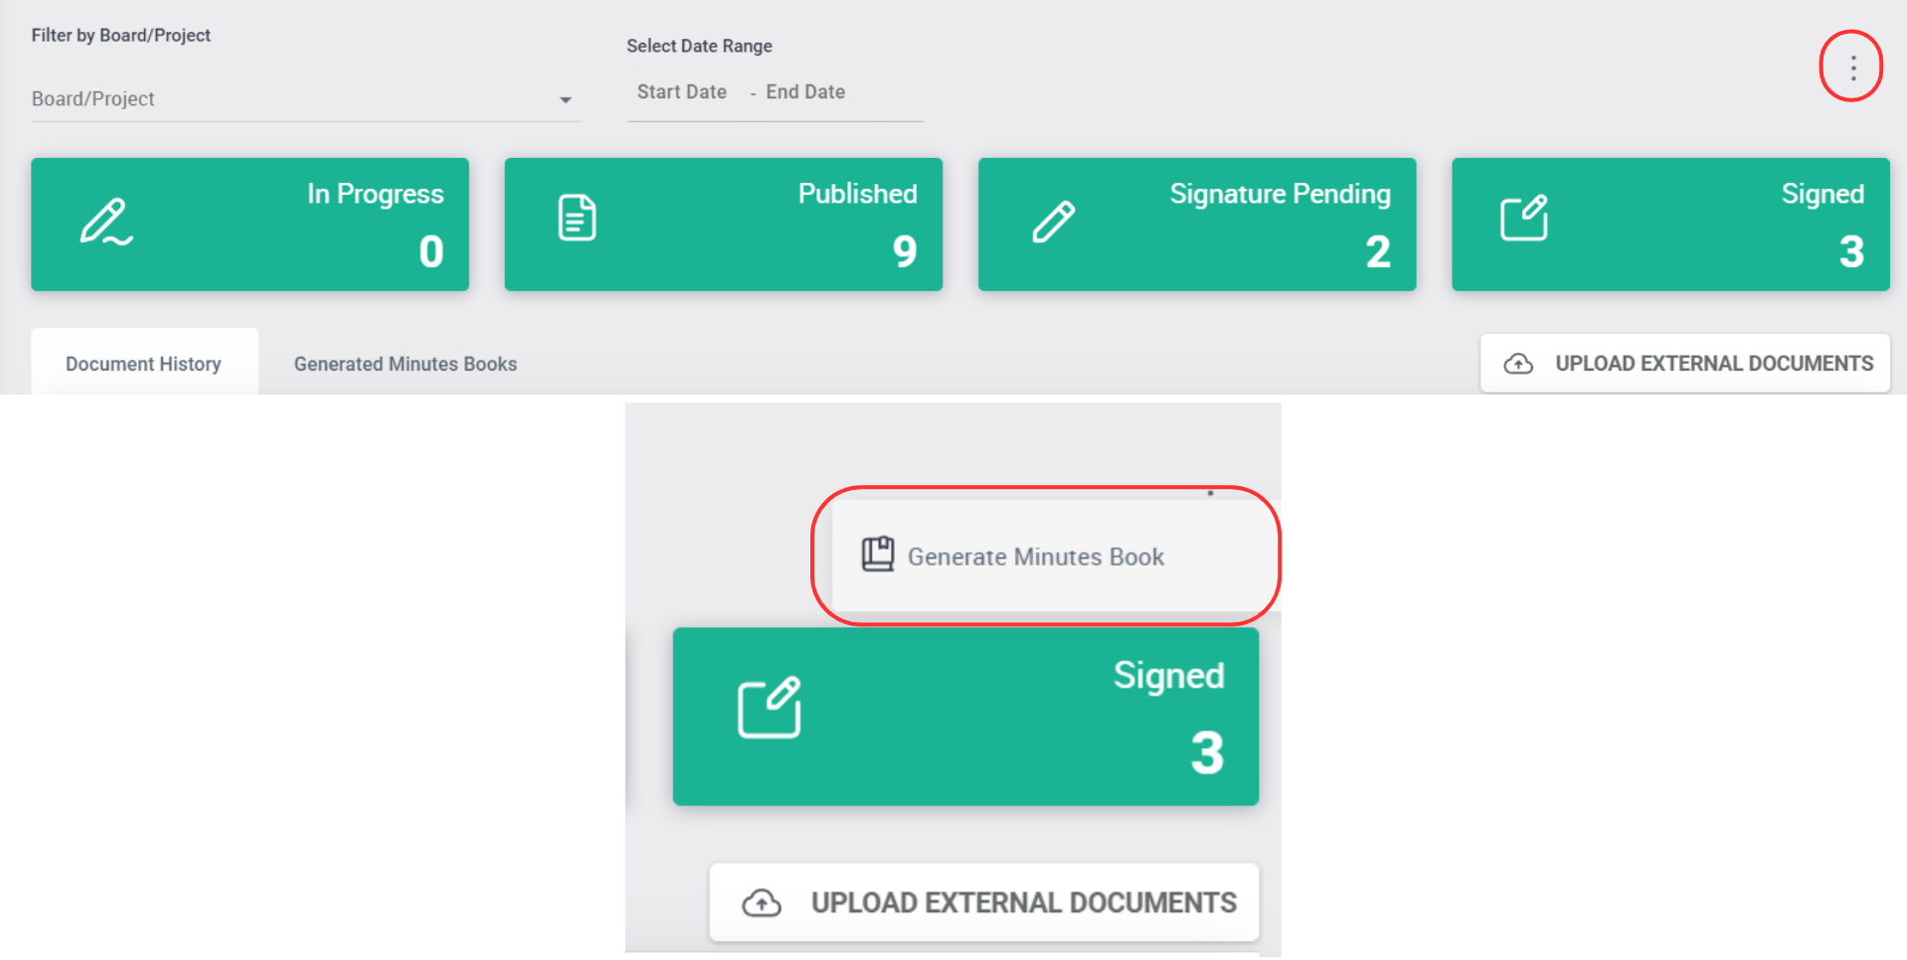1907x960 pixels.
Task: Click the signature pen icon on In Progress card
Action: point(105,222)
